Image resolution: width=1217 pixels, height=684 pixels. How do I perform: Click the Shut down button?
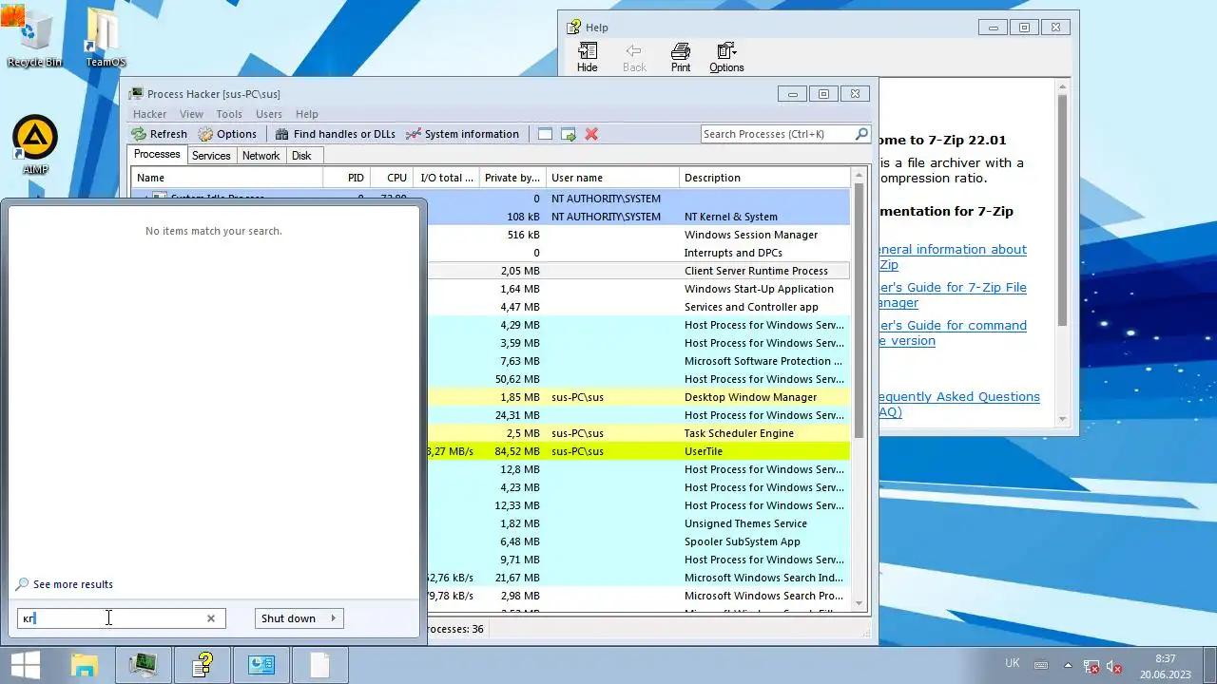288,618
